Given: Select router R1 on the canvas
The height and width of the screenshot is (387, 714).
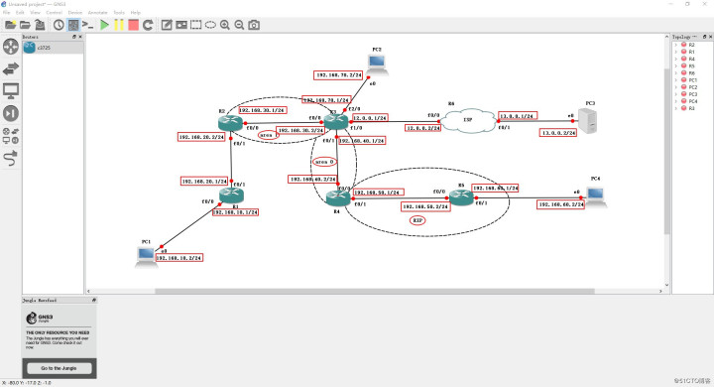Looking at the screenshot, I should point(231,195).
